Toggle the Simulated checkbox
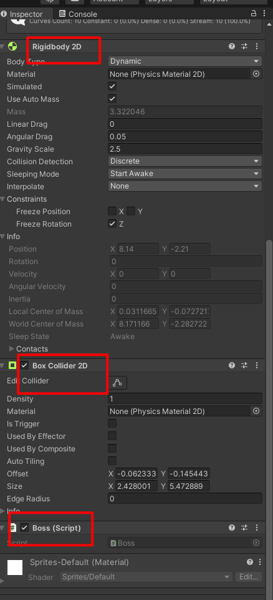Viewport: 273px width, 600px height. point(112,87)
